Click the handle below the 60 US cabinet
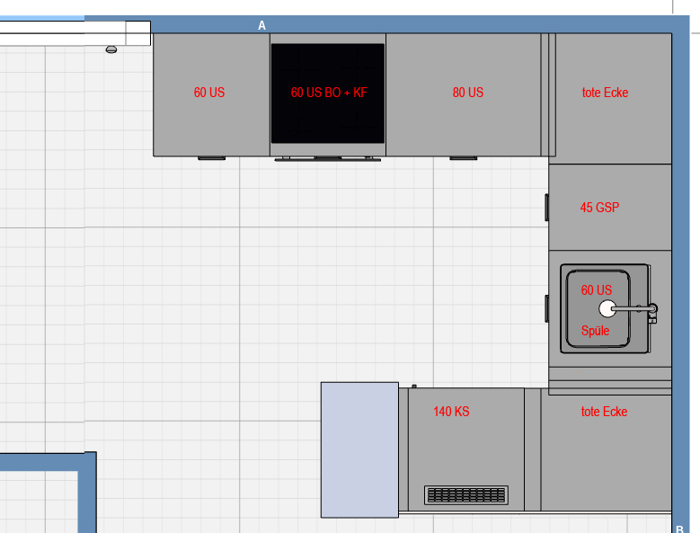Image resolution: width=700 pixels, height=533 pixels. [x=211, y=157]
